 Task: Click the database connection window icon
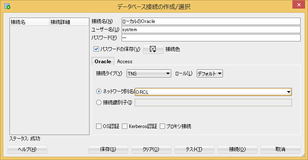(7, 6)
